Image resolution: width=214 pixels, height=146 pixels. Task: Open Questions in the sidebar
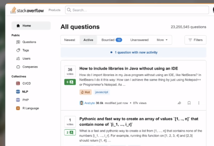click(29, 42)
